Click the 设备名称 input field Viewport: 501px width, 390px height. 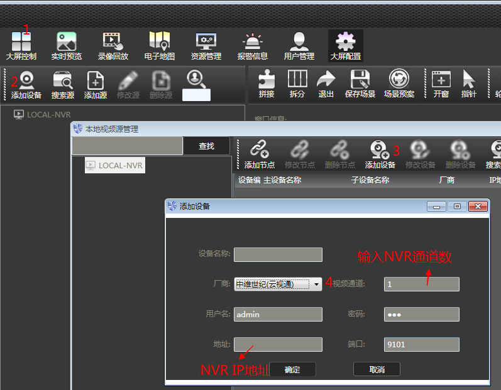tap(278, 254)
